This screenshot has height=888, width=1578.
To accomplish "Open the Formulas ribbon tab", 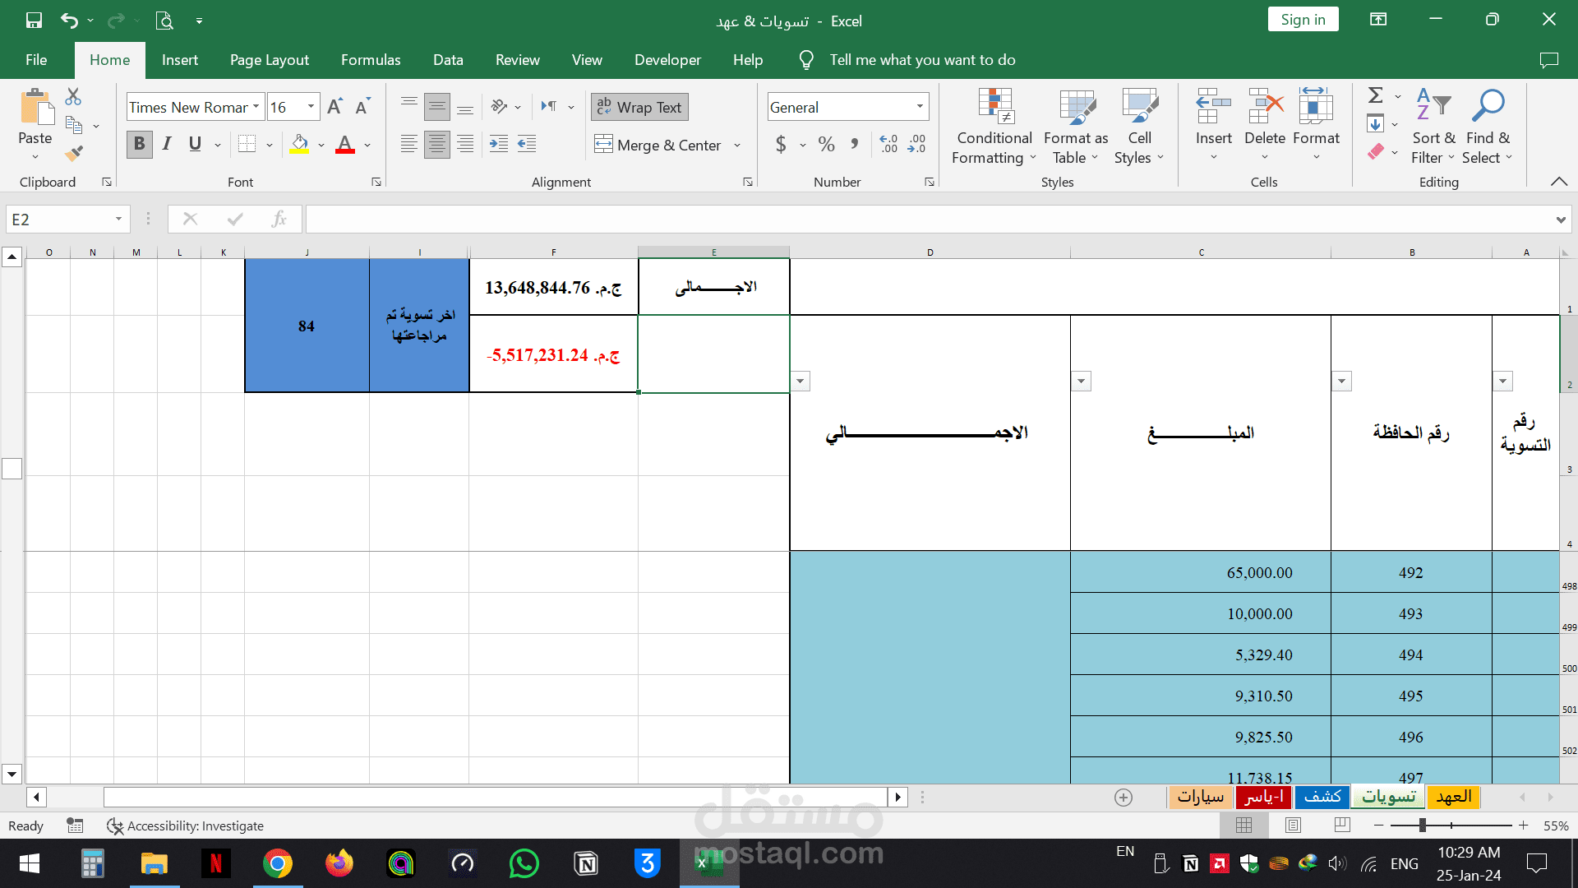I will [x=371, y=60].
